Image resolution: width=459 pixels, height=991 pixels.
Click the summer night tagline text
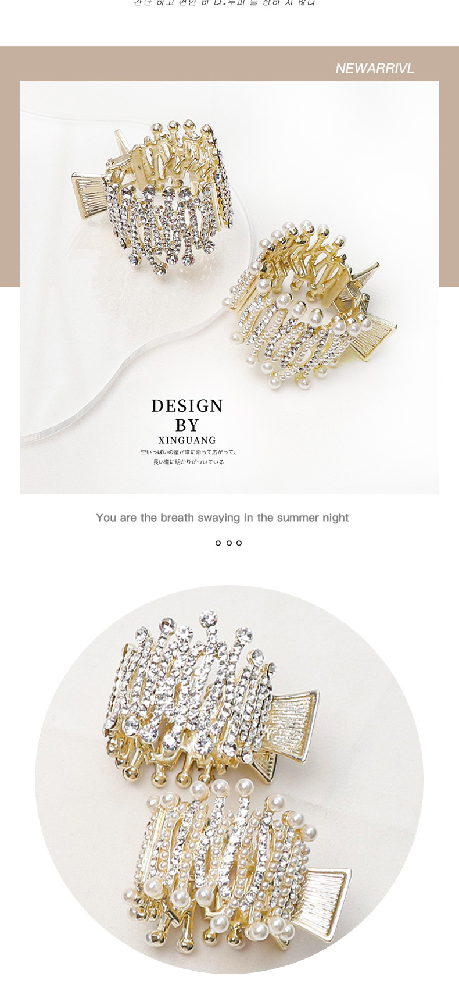click(x=223, y=518)
